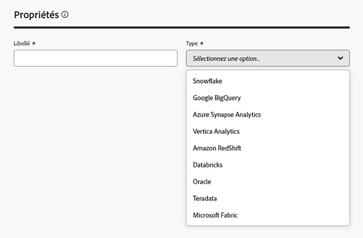Pick the Oracle option
This screenshot has width=363, height=238.
point(202,182)
